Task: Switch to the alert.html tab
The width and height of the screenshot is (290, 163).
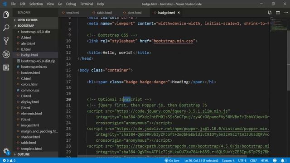Action: 134,13
